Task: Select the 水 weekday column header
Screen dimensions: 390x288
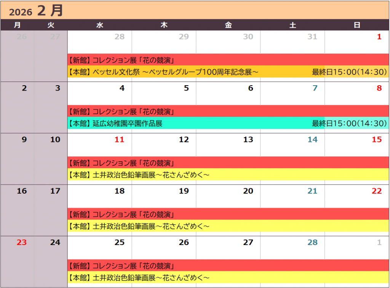Action: [100, 25]
